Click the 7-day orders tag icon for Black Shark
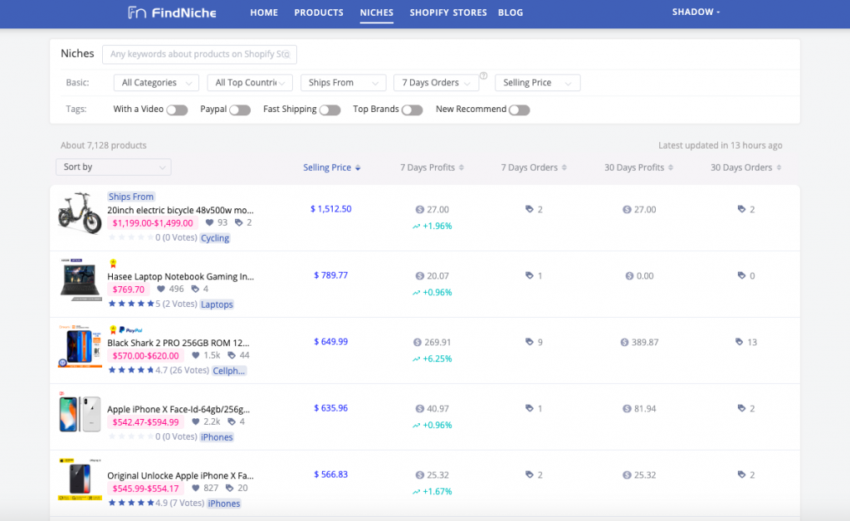850x521 pixels. 530,342
